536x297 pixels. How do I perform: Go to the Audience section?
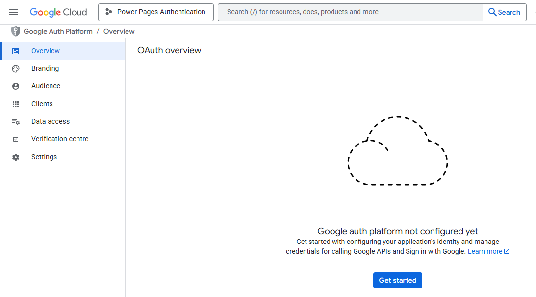coord(63,86)
